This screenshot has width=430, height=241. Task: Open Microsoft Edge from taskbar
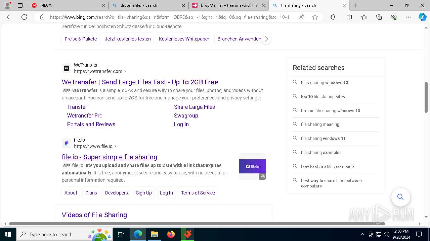point(138,234)
